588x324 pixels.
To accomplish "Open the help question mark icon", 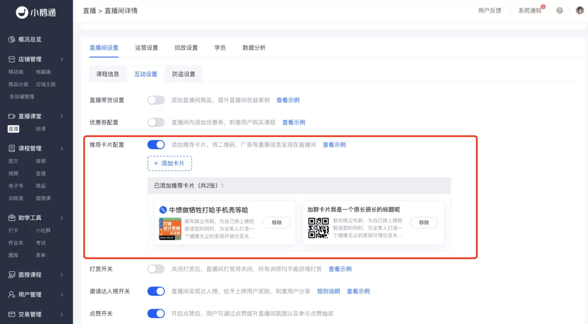I will (x=559, y=10).
